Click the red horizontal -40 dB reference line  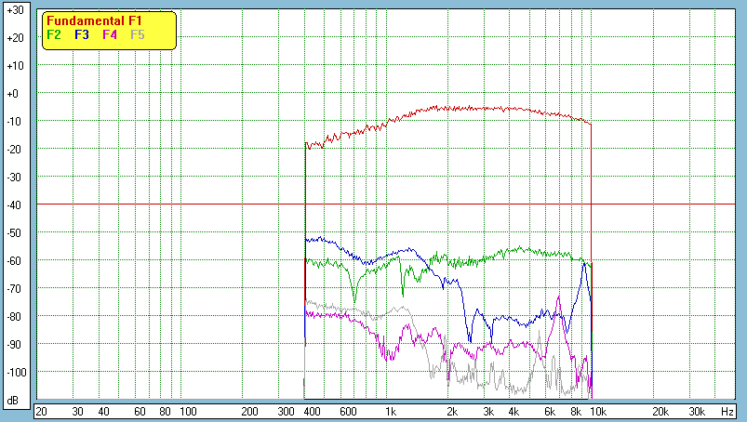pos(386,204)
